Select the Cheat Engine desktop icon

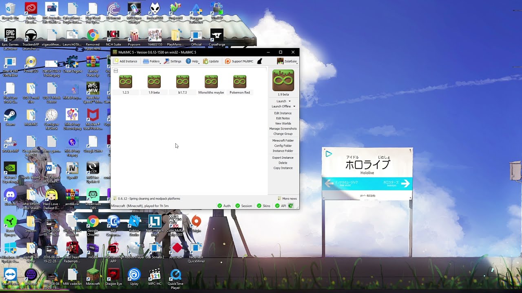[x=72, y=65]
